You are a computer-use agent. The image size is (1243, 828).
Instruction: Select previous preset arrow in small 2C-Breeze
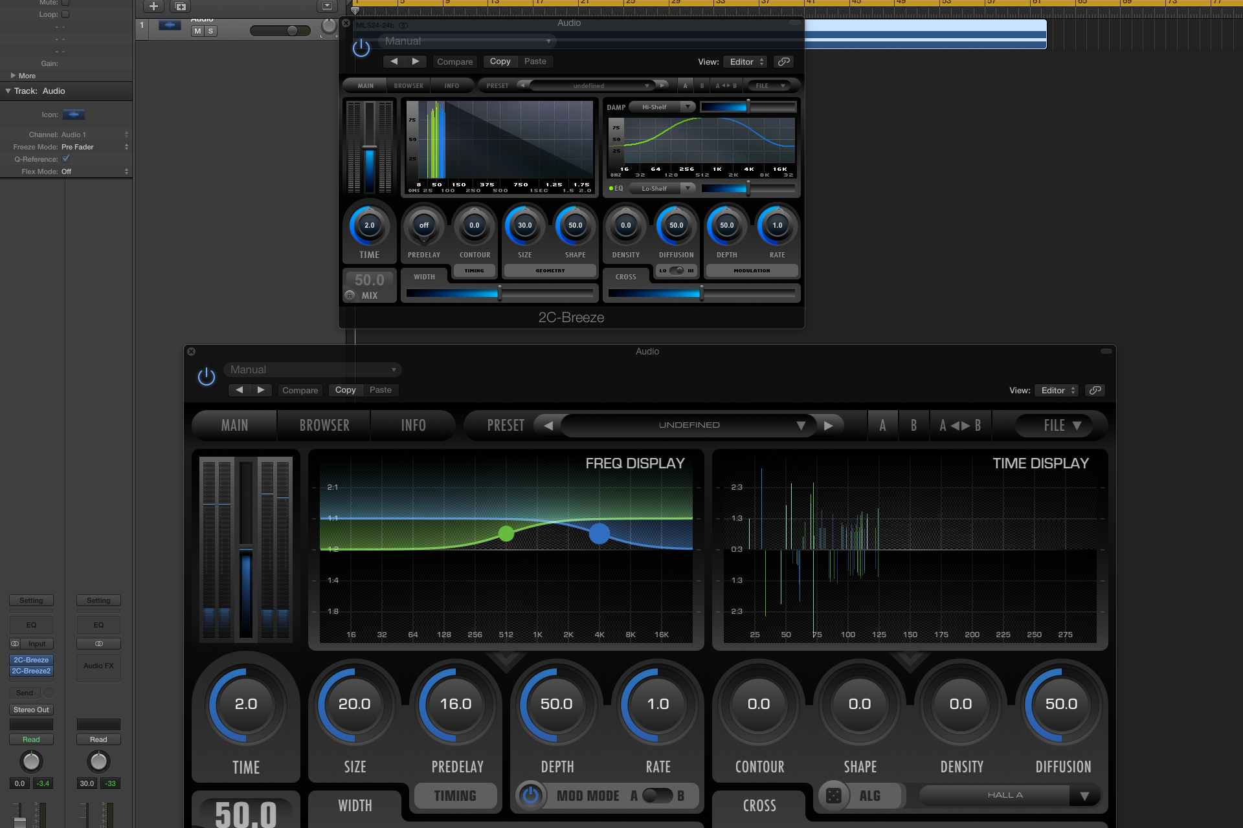pos(522,85)
